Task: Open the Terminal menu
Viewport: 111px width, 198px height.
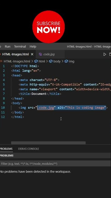Action: (20, 46)
